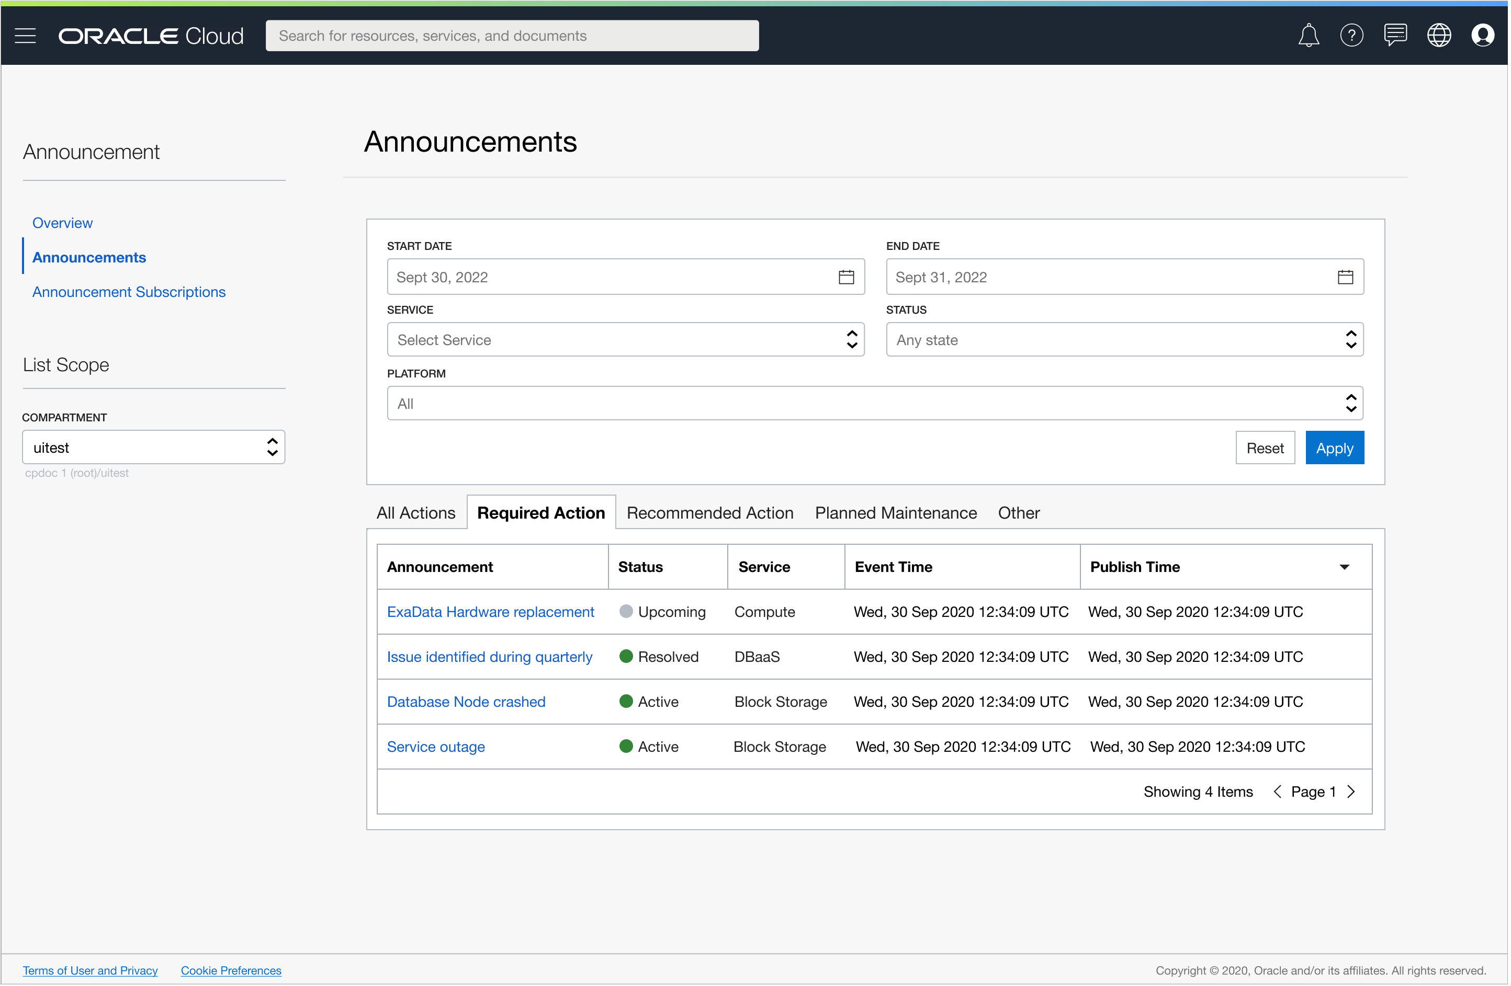The height and width of the screenshot is (986, 1511).
Task: Open the Database Node crashed announcement
Action: click(466, 702)
